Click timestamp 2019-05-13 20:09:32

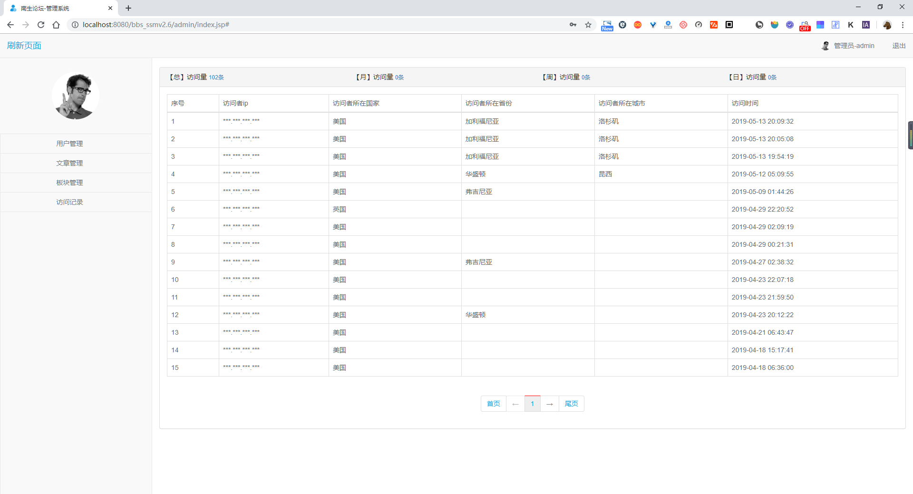763,121
